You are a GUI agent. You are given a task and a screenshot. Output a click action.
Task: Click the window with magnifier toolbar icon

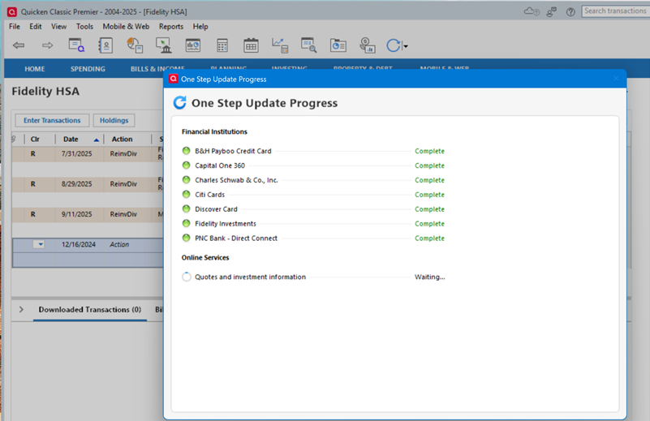tap(309, 45)
